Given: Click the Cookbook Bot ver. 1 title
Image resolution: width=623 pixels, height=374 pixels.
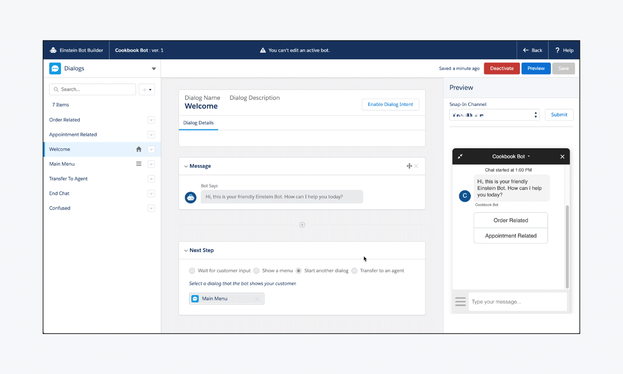Looking at the screenshot, I should point(139,50).
